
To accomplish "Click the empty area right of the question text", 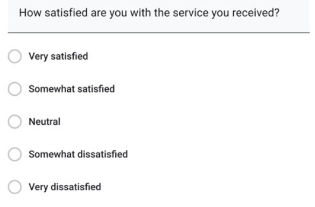I will tap(295, 13).
